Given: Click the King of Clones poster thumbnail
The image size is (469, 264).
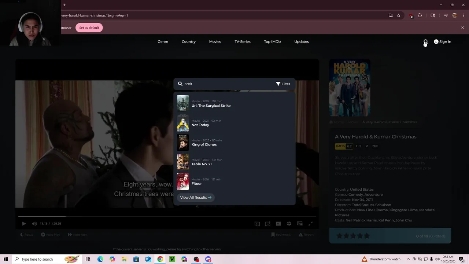Looking at the screenshot, I should tap(183, 142).
